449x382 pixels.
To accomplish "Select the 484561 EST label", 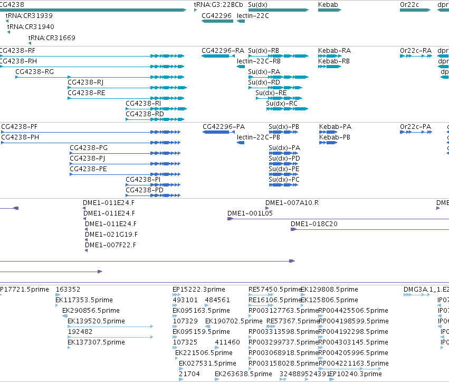I will click(x=217, y=300).
